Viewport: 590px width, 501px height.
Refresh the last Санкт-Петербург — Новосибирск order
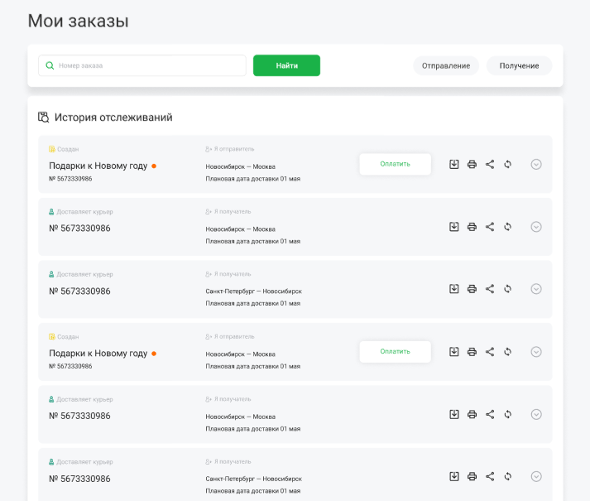tap(507, 476)
